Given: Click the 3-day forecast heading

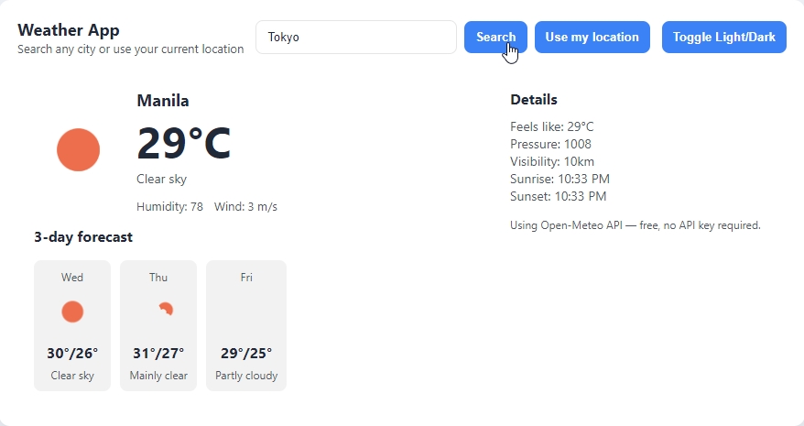Looking at the screenshot, I should pos(83,237).
